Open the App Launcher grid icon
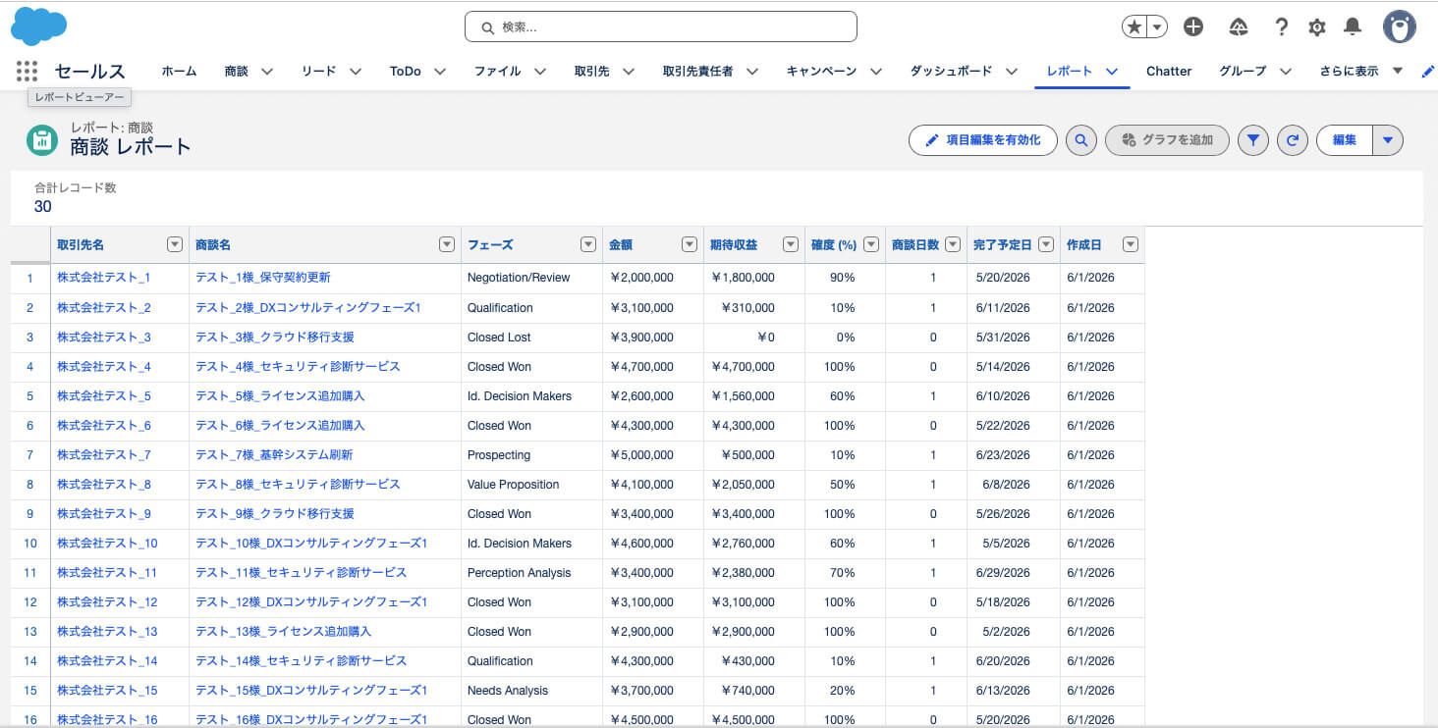 pos(28,71)
